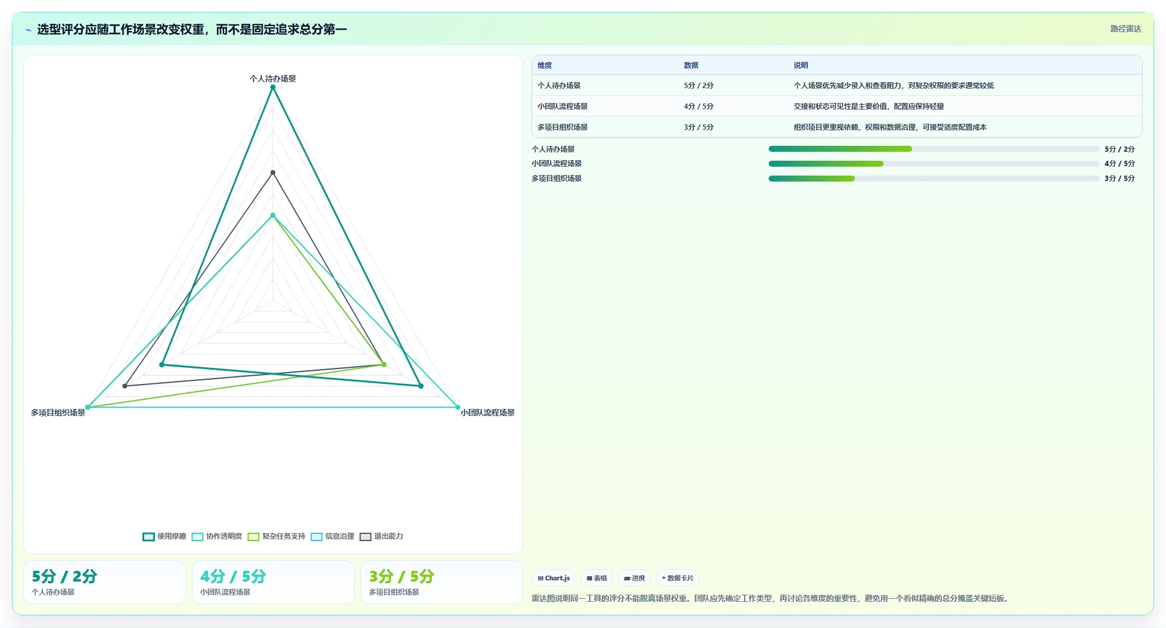Click the teal point at 多项目组织场景 outer vertex
1166x628 pixels.
click(x=88, y=407)
